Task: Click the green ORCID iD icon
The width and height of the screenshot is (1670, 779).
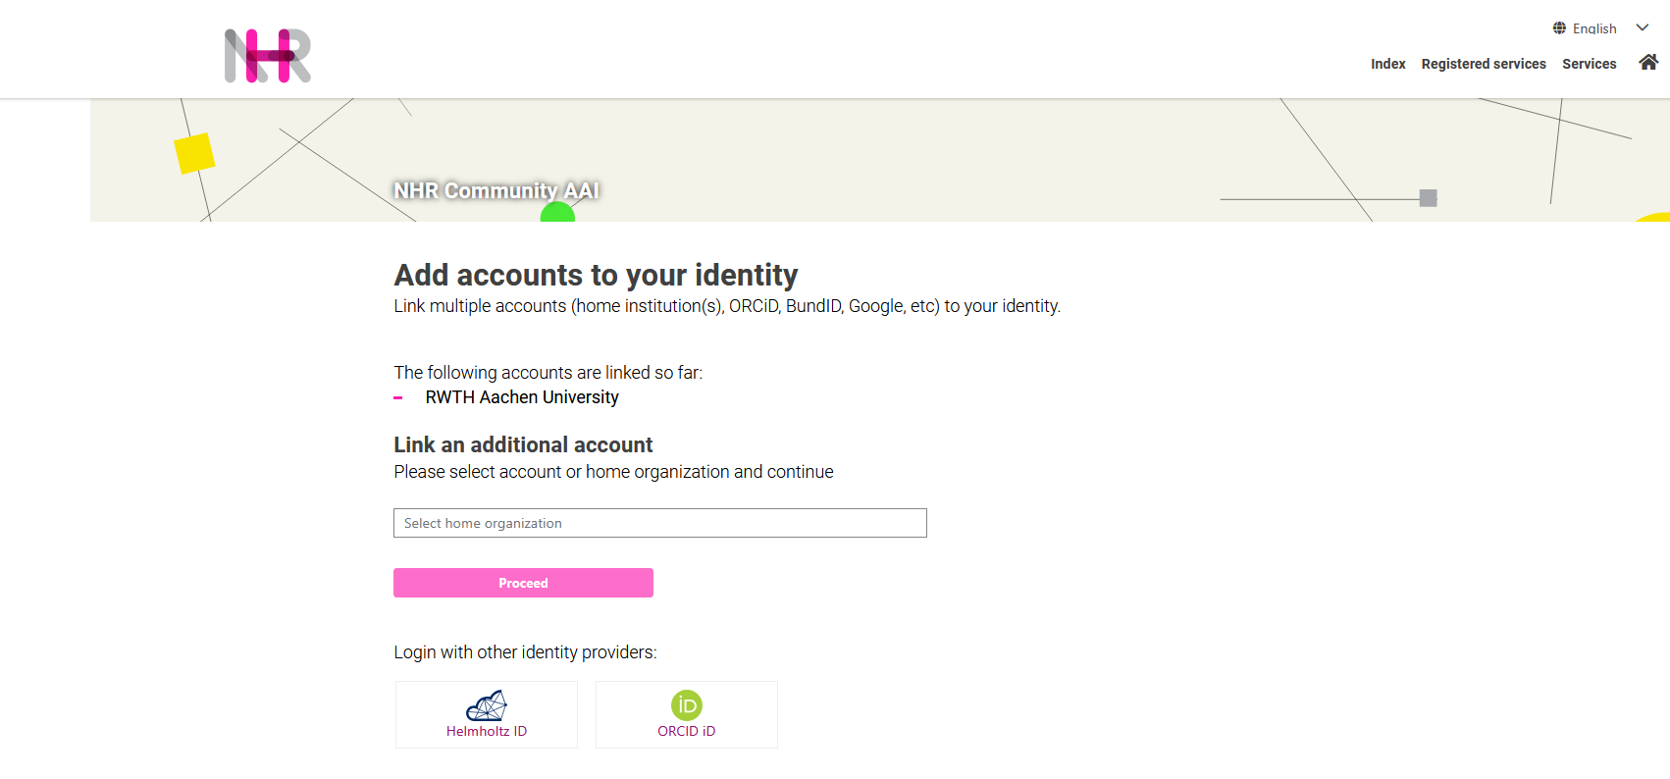Action: [687, 704]
